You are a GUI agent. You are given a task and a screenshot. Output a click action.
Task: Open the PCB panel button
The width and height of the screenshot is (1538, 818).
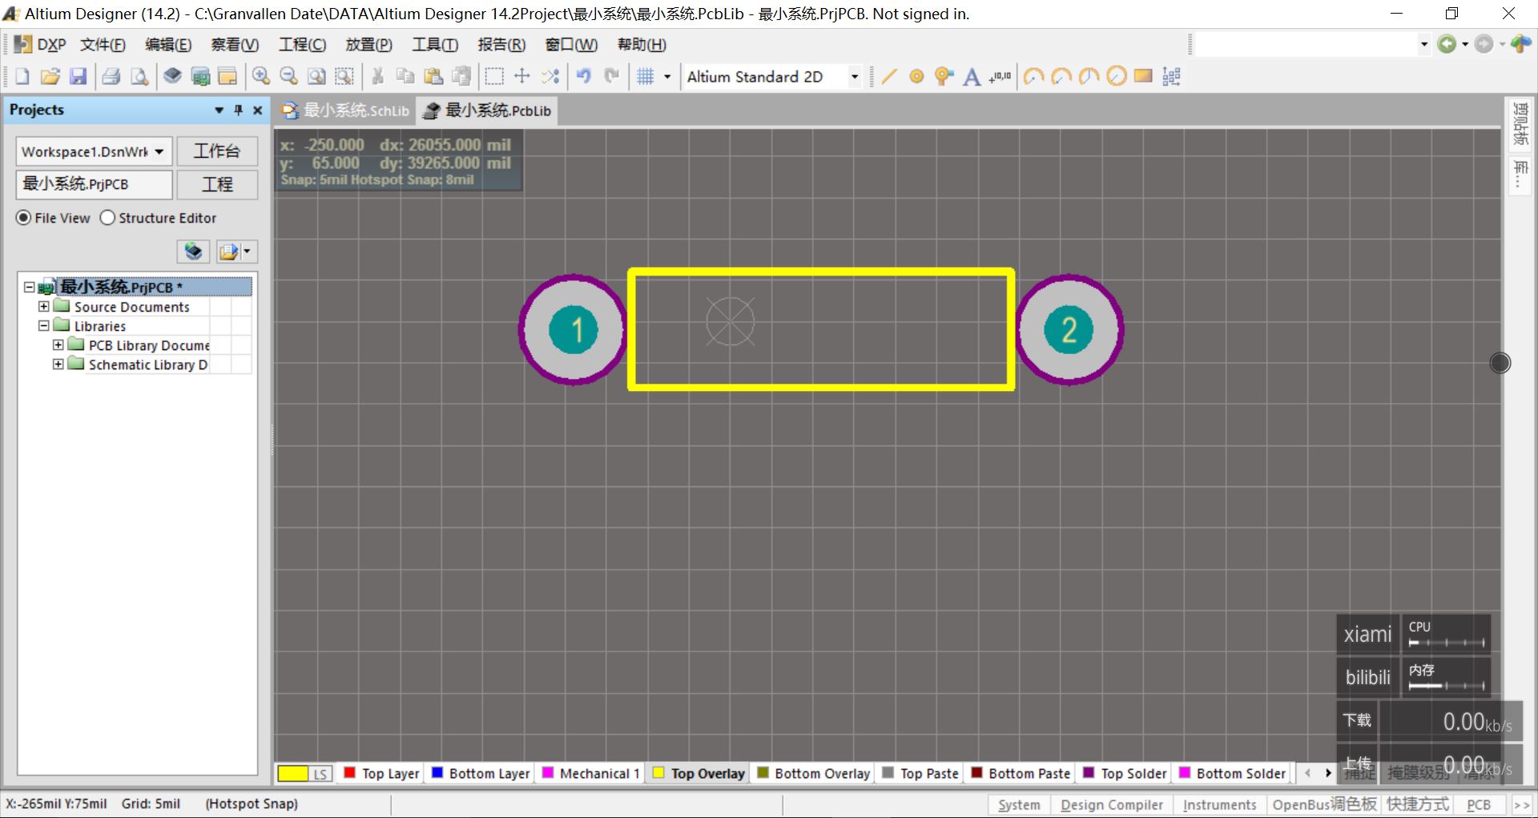[x=1479, y=804]
